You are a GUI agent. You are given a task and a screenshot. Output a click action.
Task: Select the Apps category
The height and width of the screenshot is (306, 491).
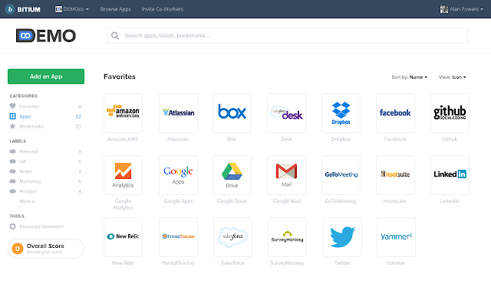pos(46,116)
